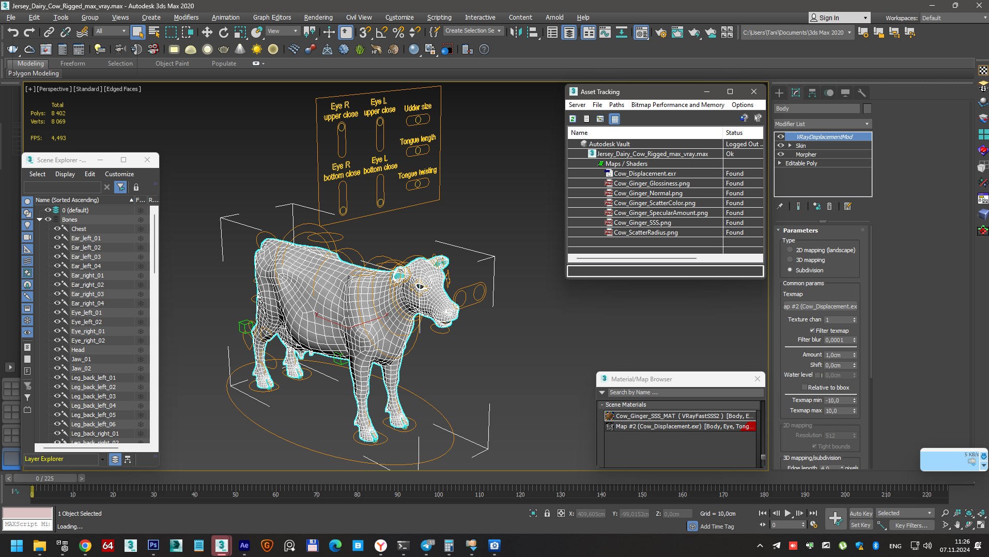Open the Create Selection Set dropdown
The width and height of the screenshot is (989, 557).
coord(473,31)
